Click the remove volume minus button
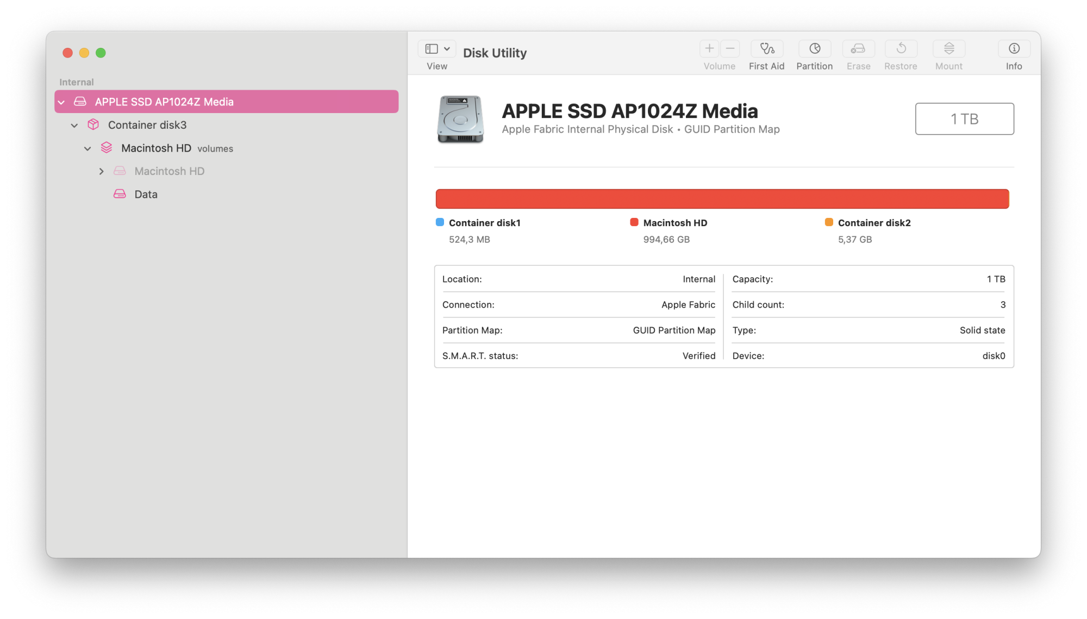The image size is (1087, 619). pos(730,49)
